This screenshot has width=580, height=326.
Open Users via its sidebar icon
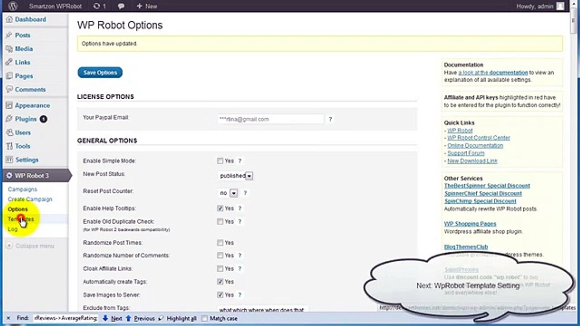pyautogui.click(x=9, y=132)
